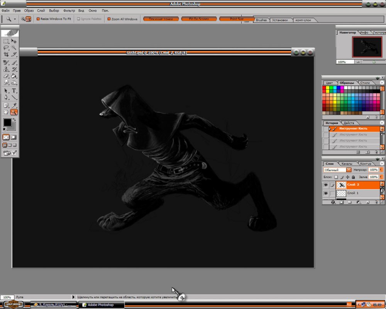
Task: Enable the Resize Windows To Fit checkbox
Action: 38,19
